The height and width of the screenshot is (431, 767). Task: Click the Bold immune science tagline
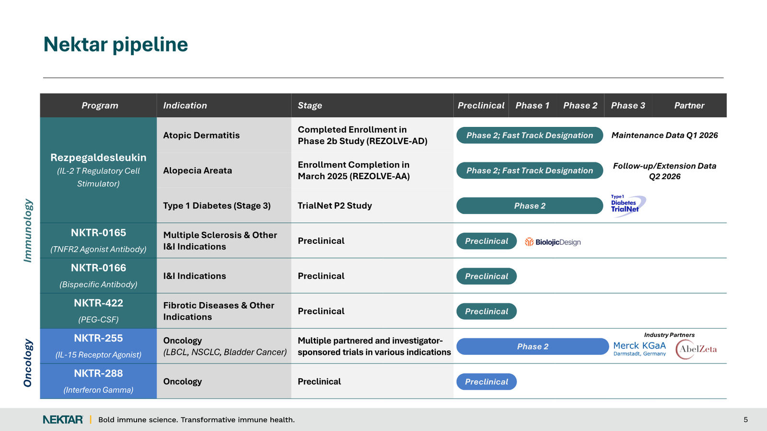coord(197,420)
